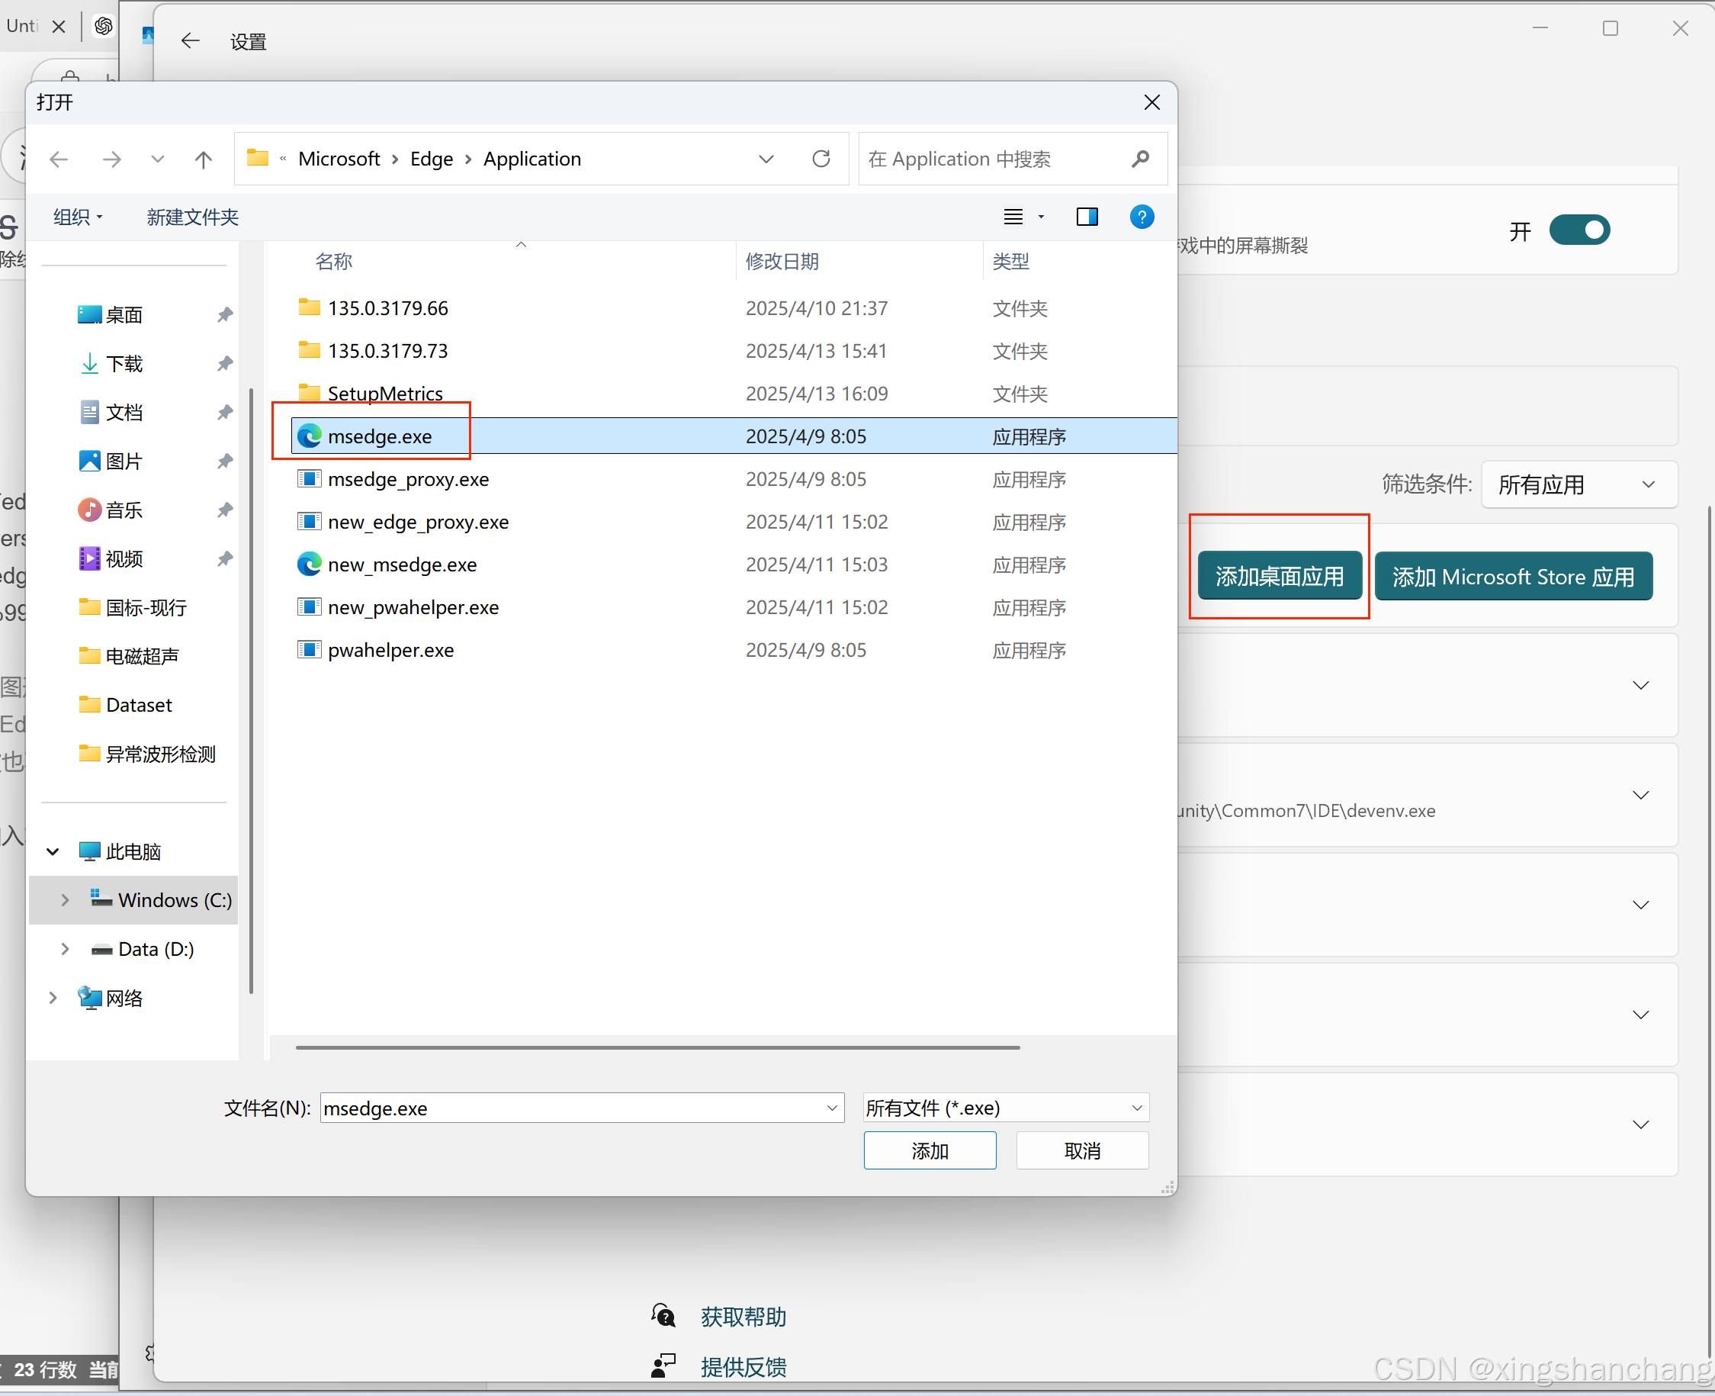Expand the Windows (C:) tree node
Image resolution: width=1715 pixels, height=1396 pixels.
65,900
